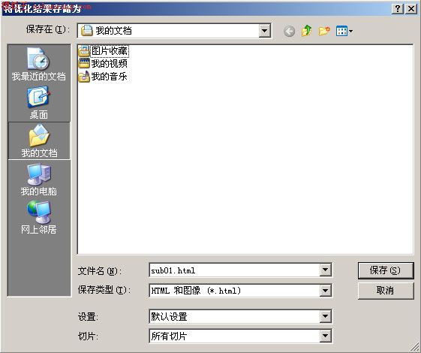421x353 pixels.
Task: Select the 我的视频 folder
Action: (x=103, y=64)
